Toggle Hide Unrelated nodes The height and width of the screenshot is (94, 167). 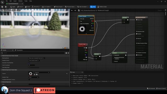[82, 7]
